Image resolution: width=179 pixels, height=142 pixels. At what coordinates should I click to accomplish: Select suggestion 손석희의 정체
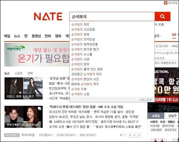(80, 34)
